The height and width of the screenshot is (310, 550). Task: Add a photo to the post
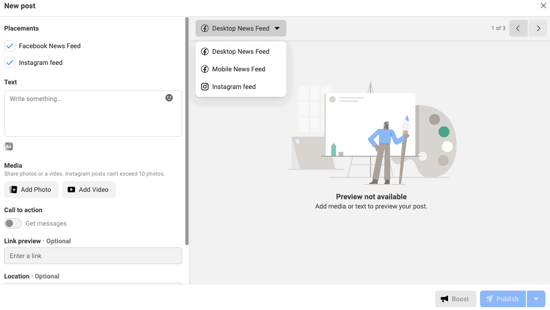pyautogui.click(x=31, y=190)
